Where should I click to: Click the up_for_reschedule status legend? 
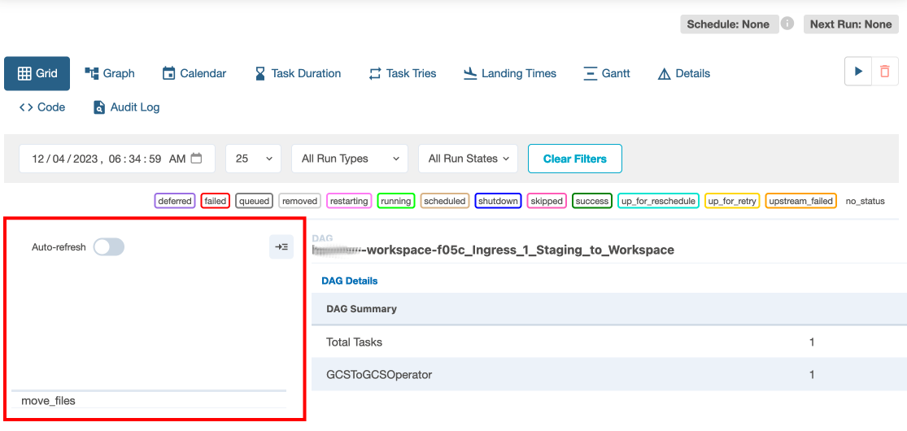tap(658, 201)
